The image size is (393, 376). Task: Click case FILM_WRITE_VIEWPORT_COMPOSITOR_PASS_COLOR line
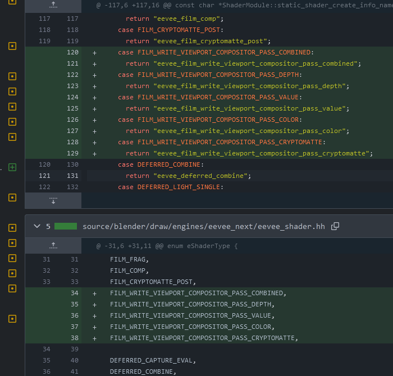click(x=210, y=120)
